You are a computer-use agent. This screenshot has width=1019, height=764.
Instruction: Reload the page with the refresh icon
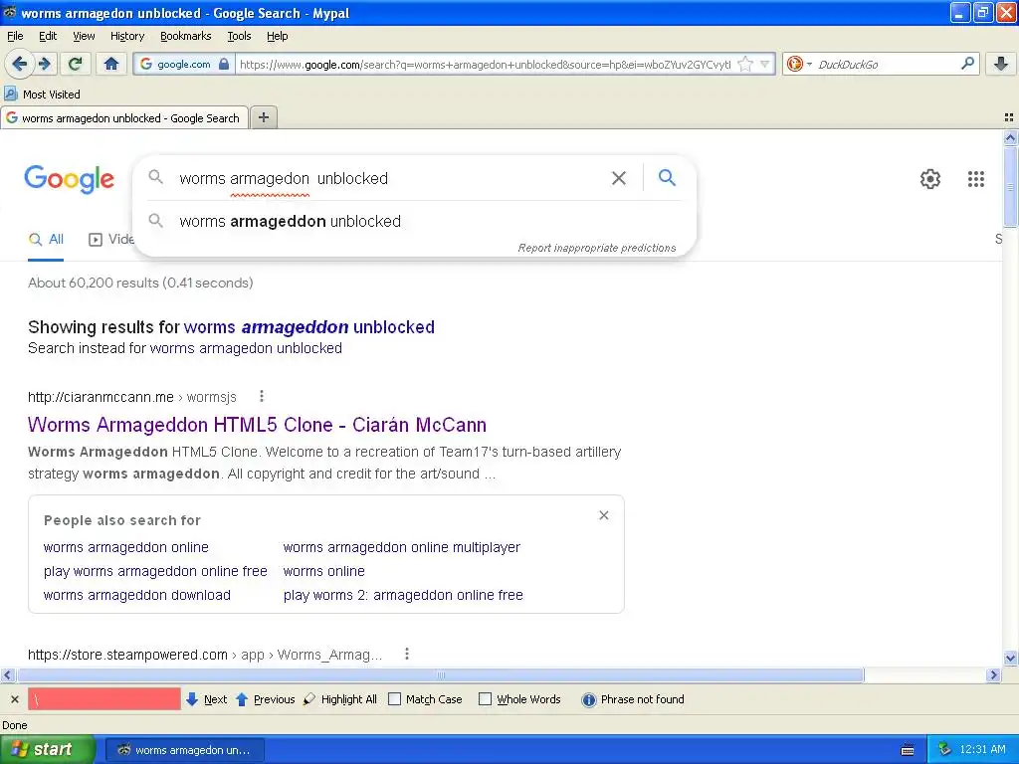tap(75, 64)
